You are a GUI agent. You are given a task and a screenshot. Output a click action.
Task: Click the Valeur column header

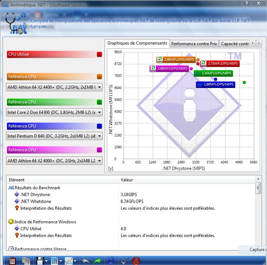coord(187,180)
